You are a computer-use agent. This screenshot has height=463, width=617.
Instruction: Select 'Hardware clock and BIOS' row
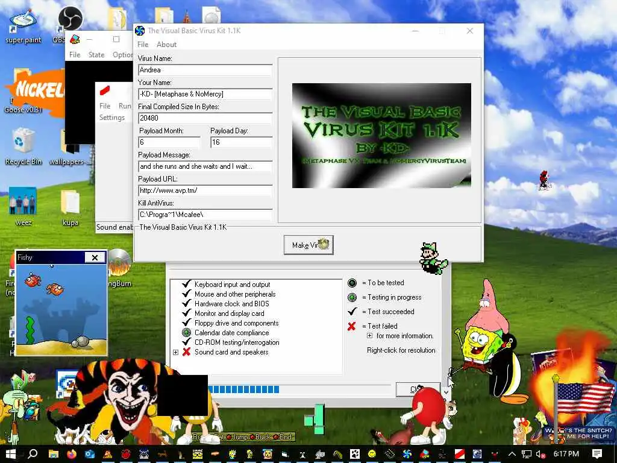tap(232, 304)
